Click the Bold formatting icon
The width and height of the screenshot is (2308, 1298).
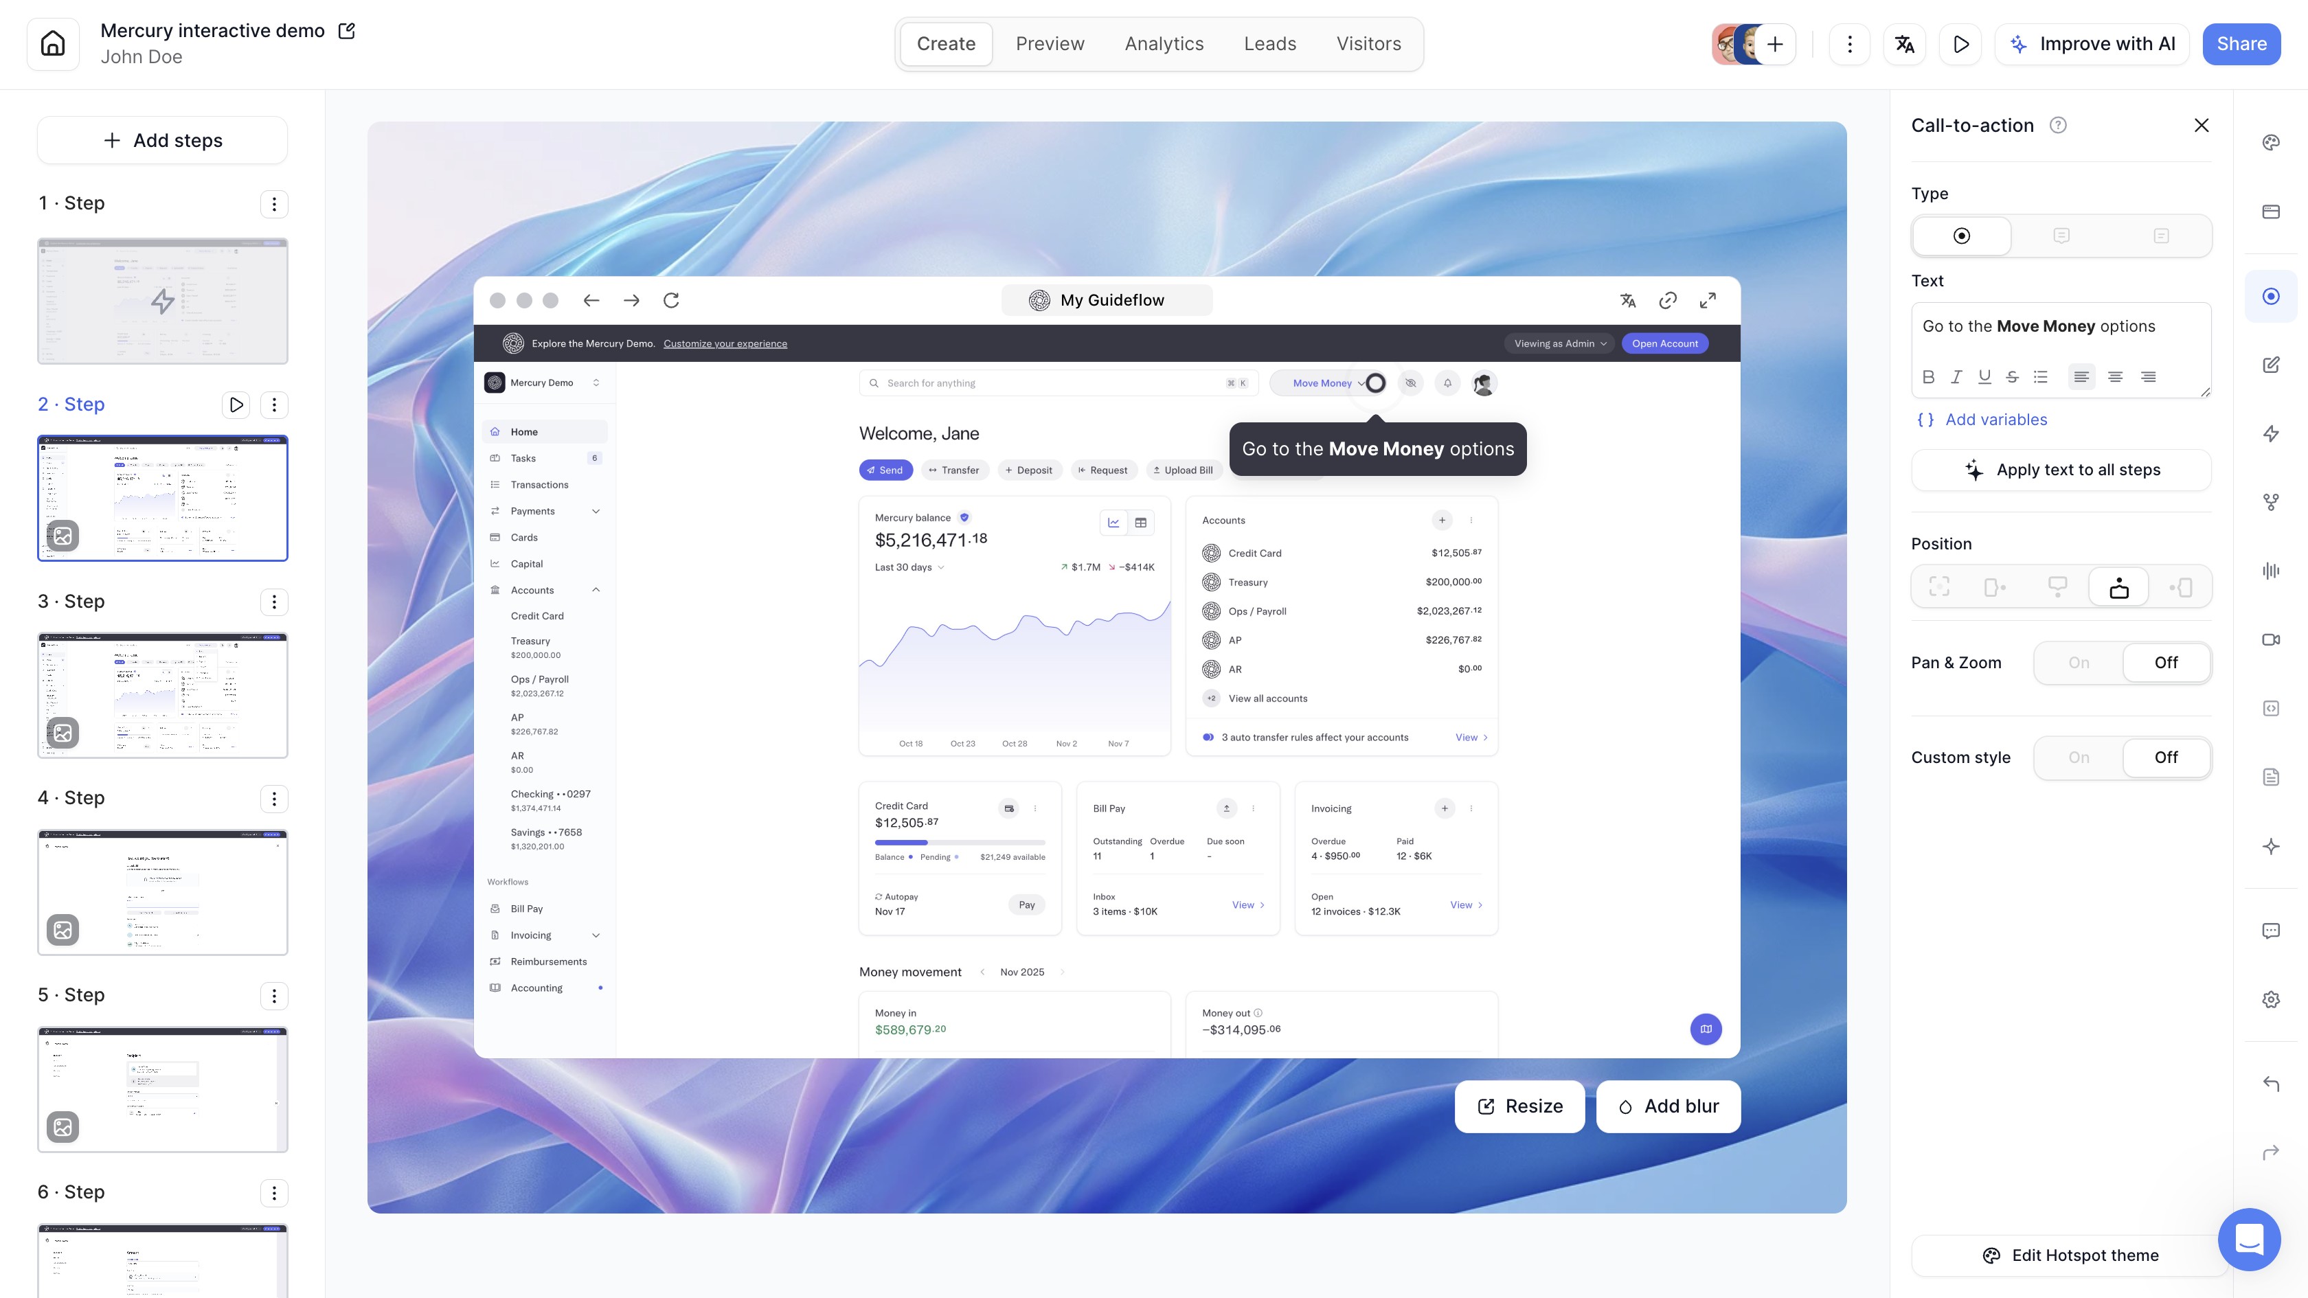pyautogui.click(x=1928, y=377)
